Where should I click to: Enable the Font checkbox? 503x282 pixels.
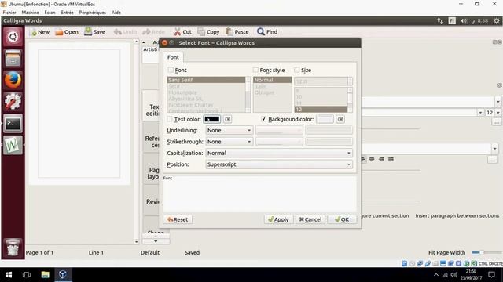click(171, 70)
